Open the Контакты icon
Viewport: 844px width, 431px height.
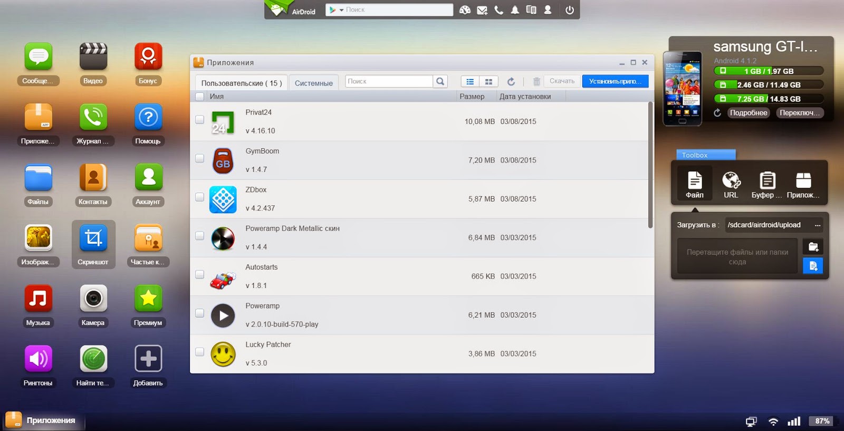coord(93,177)
